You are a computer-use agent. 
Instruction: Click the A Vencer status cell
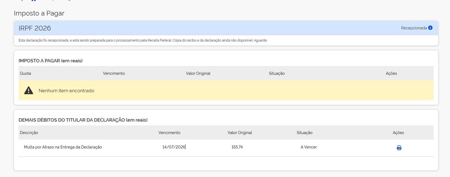(x=309, y=147)
